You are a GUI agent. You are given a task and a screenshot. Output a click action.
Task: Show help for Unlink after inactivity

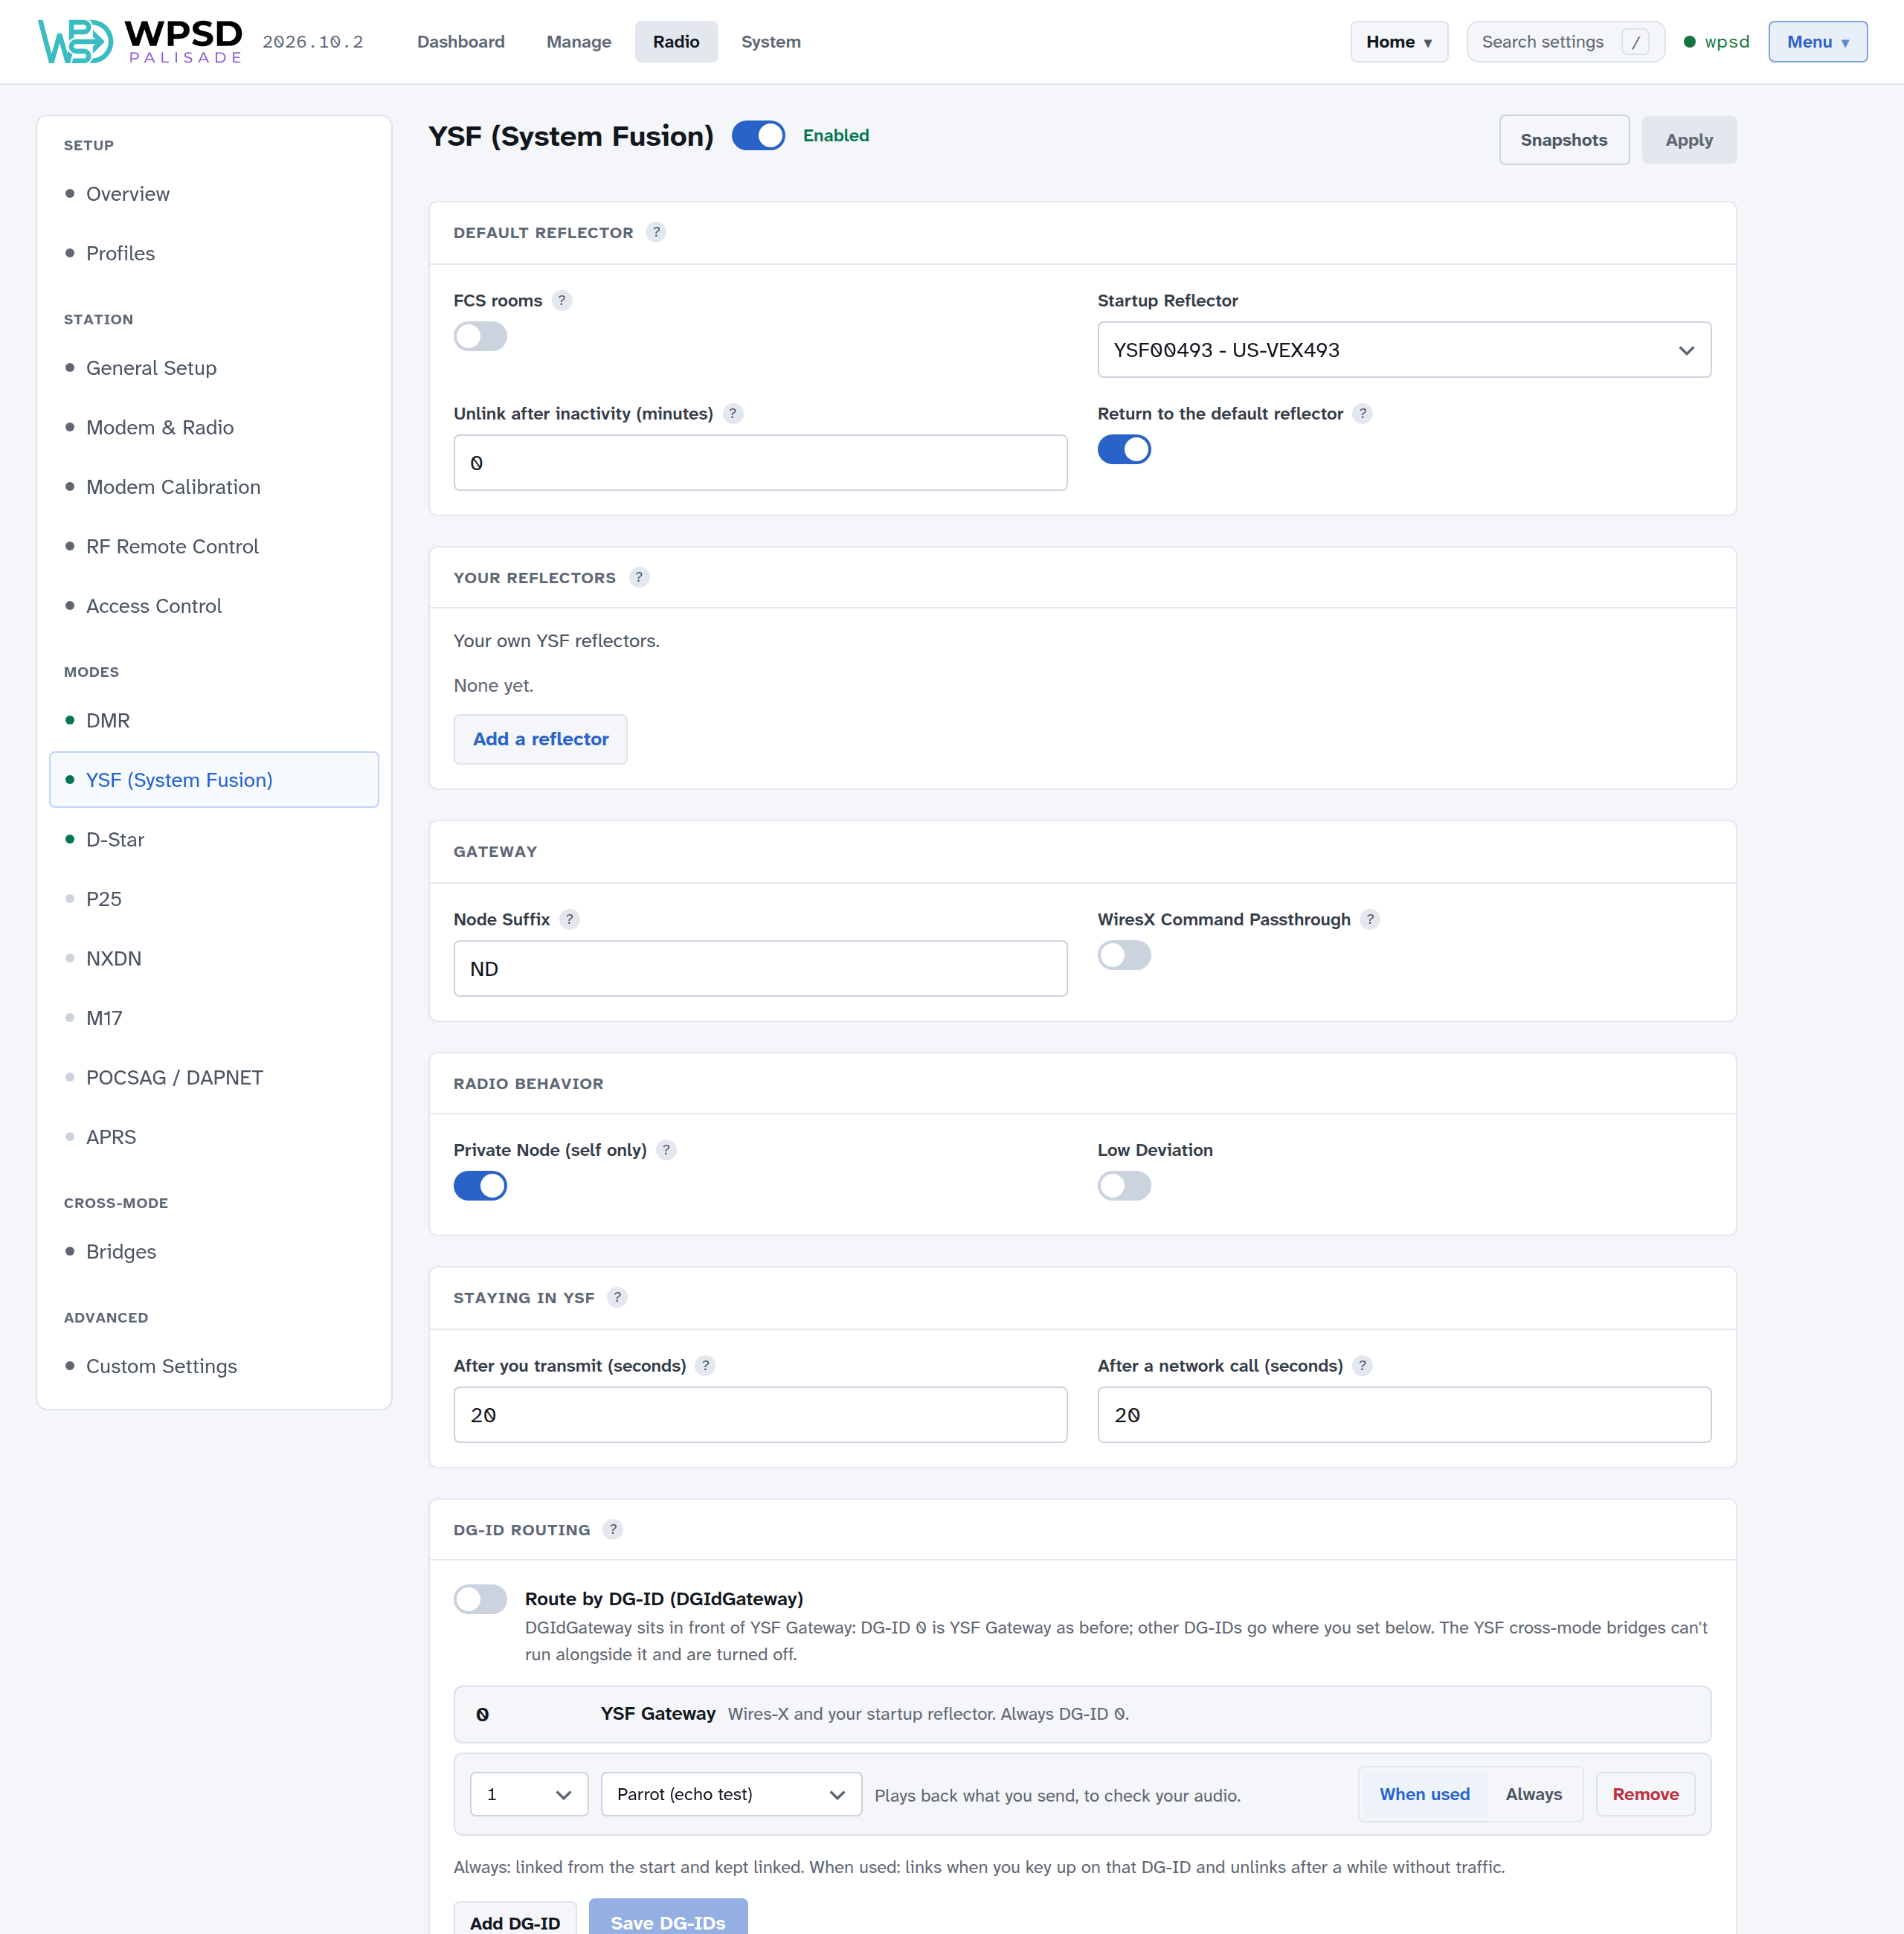(x=733, y=413)
